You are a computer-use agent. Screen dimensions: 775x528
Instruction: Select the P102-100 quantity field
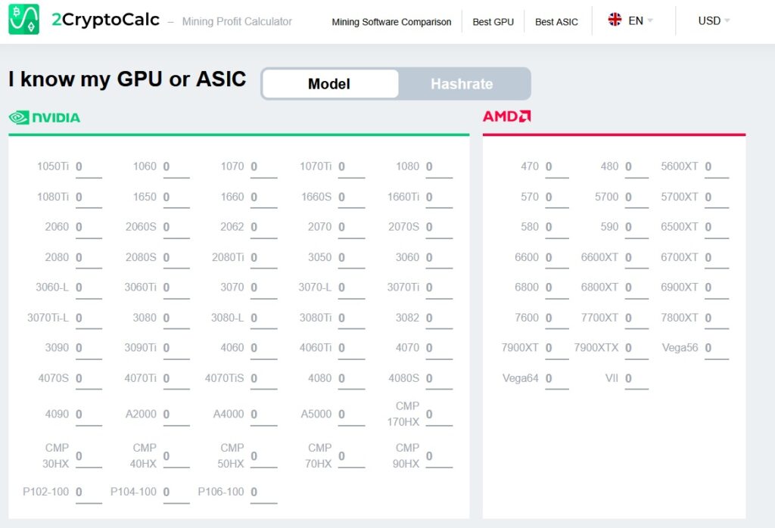[89, 493]
